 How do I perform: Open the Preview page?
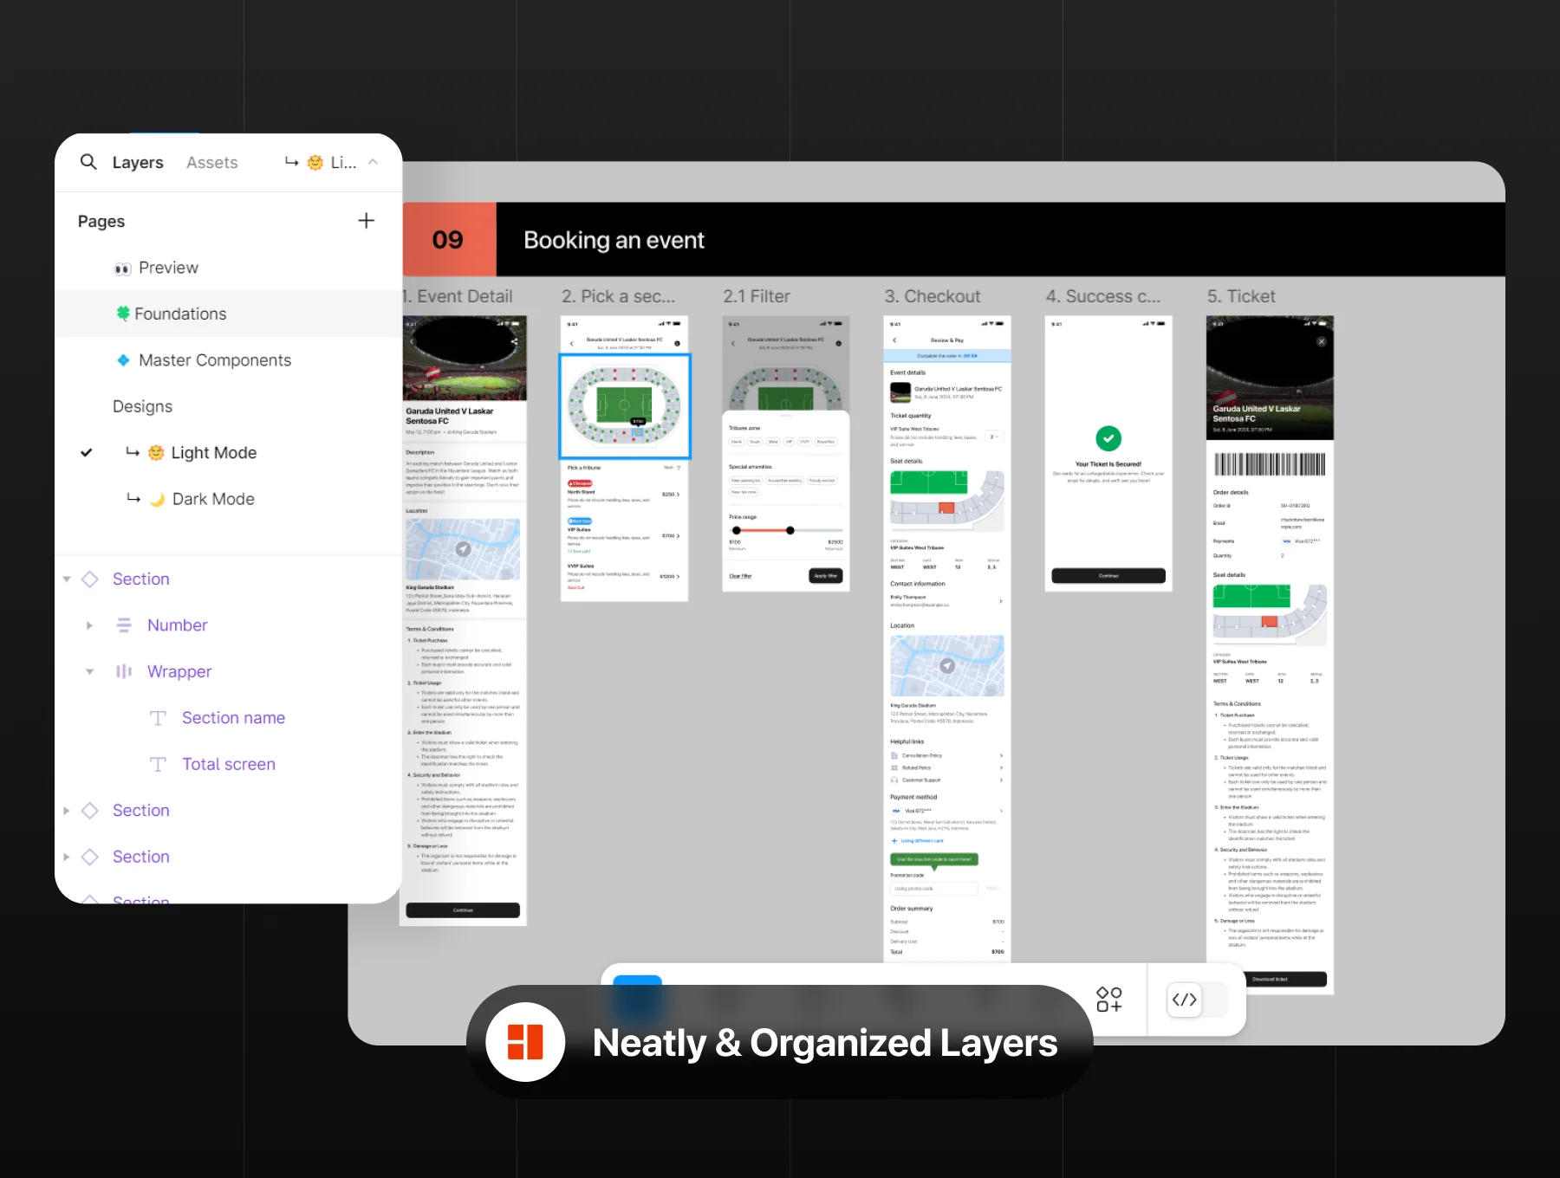[168, 268]
